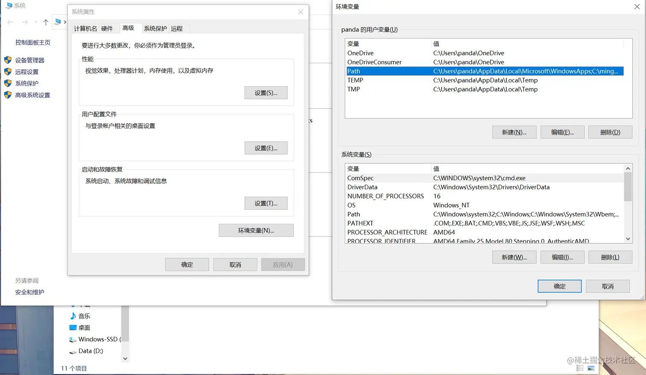Select the highlighted Path user variable row
The height and width of the screenshot is (375, 646).
pyautogui.click(x=485, y=71)
